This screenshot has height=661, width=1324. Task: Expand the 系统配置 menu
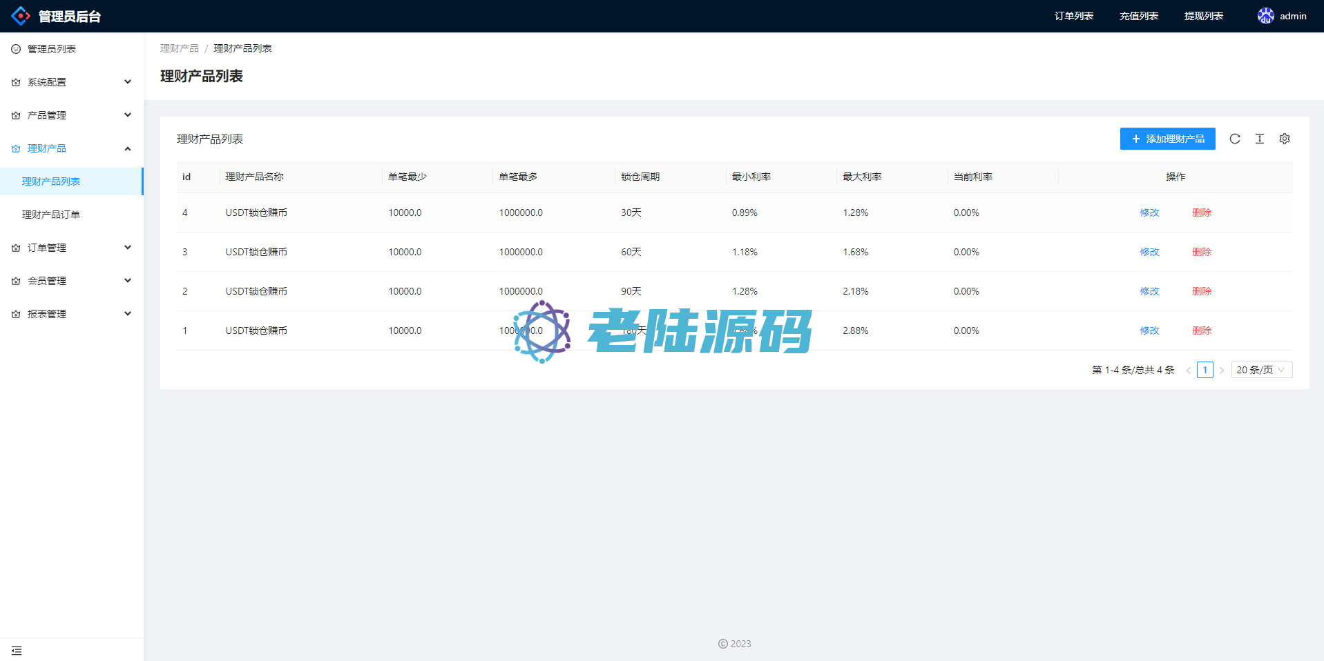tap(72, 82)
